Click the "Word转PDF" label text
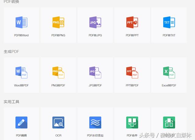The height and width of the screenshot is (140, 195). tap(21, 85)
